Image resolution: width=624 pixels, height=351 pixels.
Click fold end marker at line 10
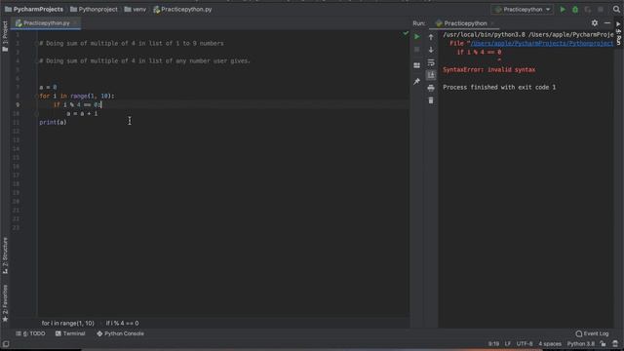coord(37,114)
